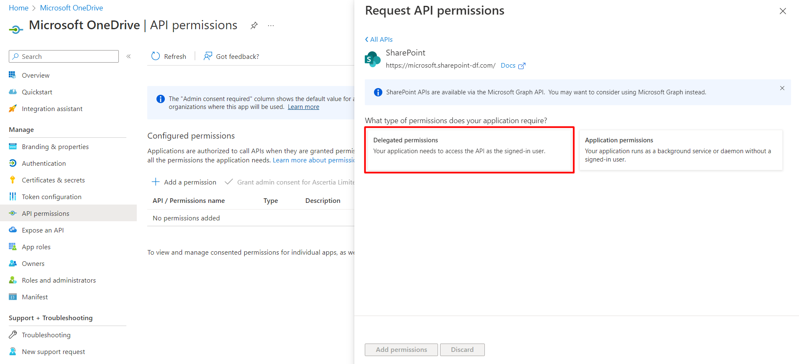Click Add a permission

tap(184, 182)
